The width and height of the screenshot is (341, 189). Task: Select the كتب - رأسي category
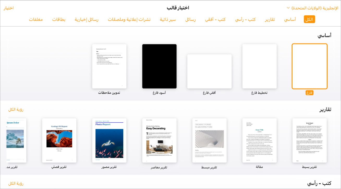click(x=245, y=19)
